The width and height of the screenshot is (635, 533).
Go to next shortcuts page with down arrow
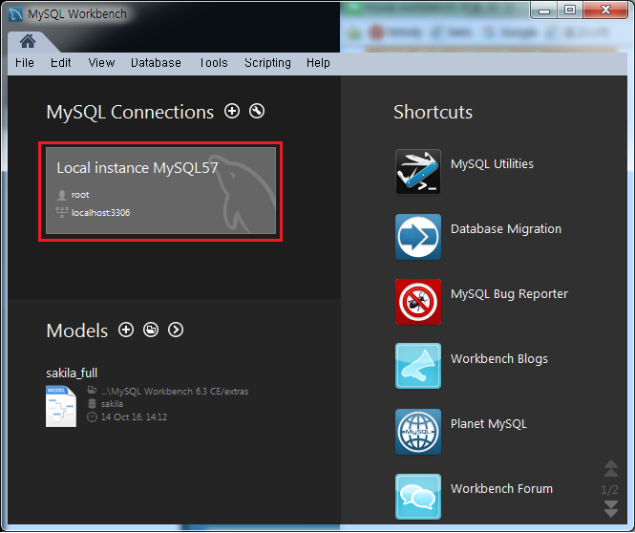coord(611,509)
